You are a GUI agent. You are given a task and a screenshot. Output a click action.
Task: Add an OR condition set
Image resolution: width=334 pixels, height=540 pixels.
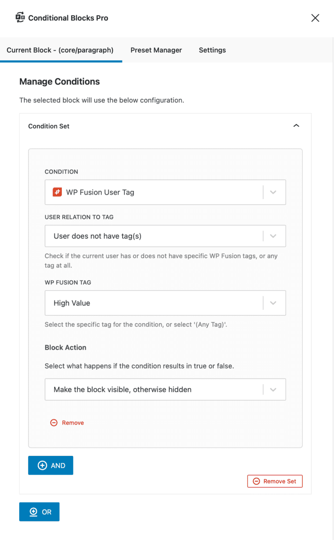39,512
